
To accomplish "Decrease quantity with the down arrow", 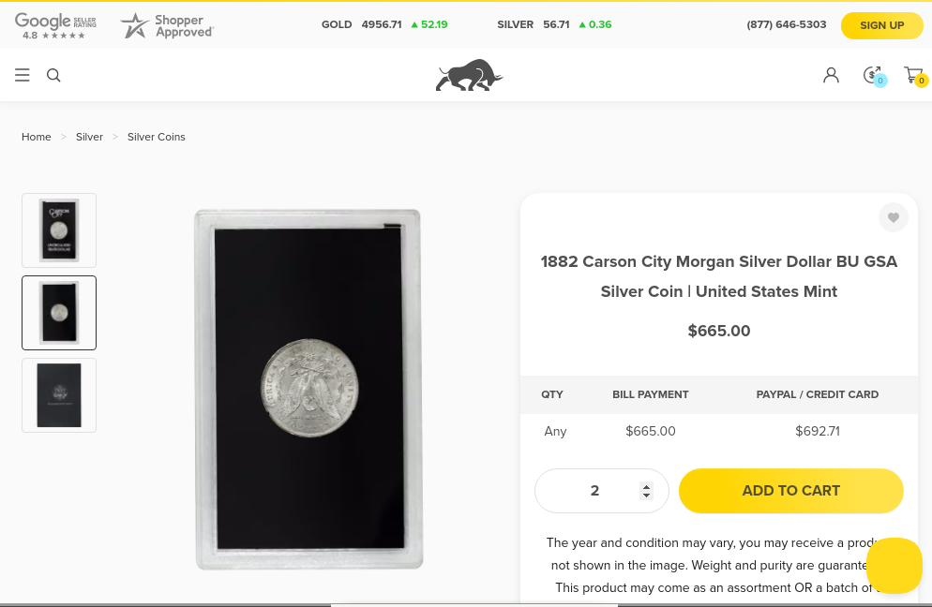I will (x=646, y=496).
